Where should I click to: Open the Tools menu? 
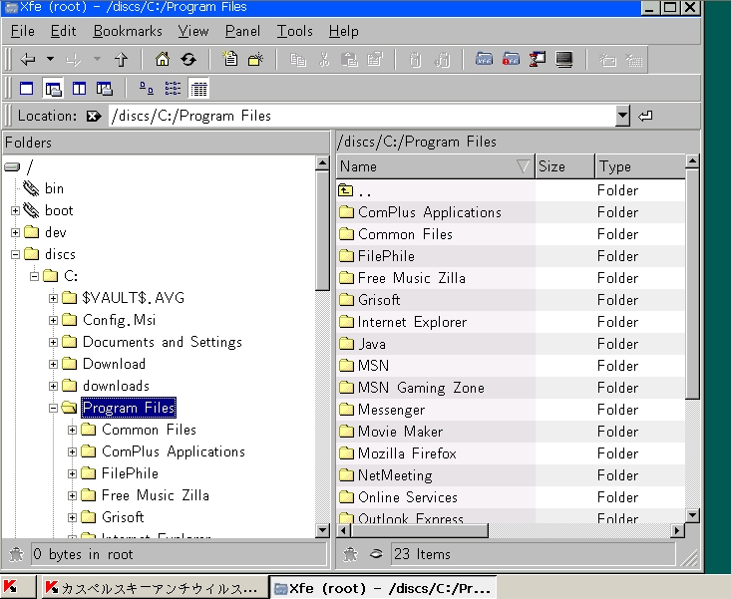(x=294, y=31)
